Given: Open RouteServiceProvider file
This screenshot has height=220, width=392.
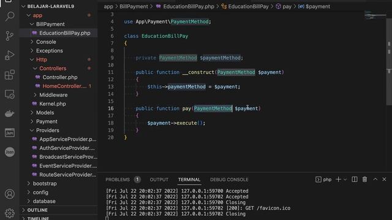Looking at the screenshot, I should click(67, 175).
